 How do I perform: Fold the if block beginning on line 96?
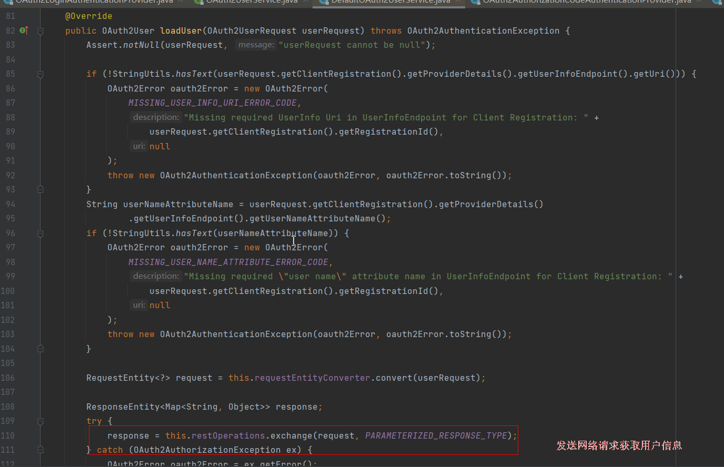pyautogui.click(x=41, y=233)
